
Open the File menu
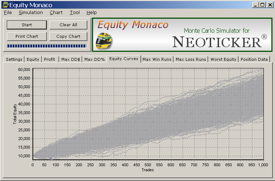[8, 13]
